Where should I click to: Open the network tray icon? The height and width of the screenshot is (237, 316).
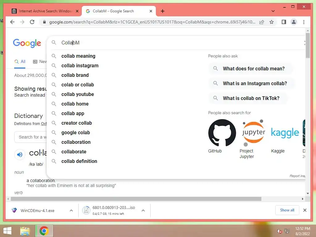[x=287, y=231]
